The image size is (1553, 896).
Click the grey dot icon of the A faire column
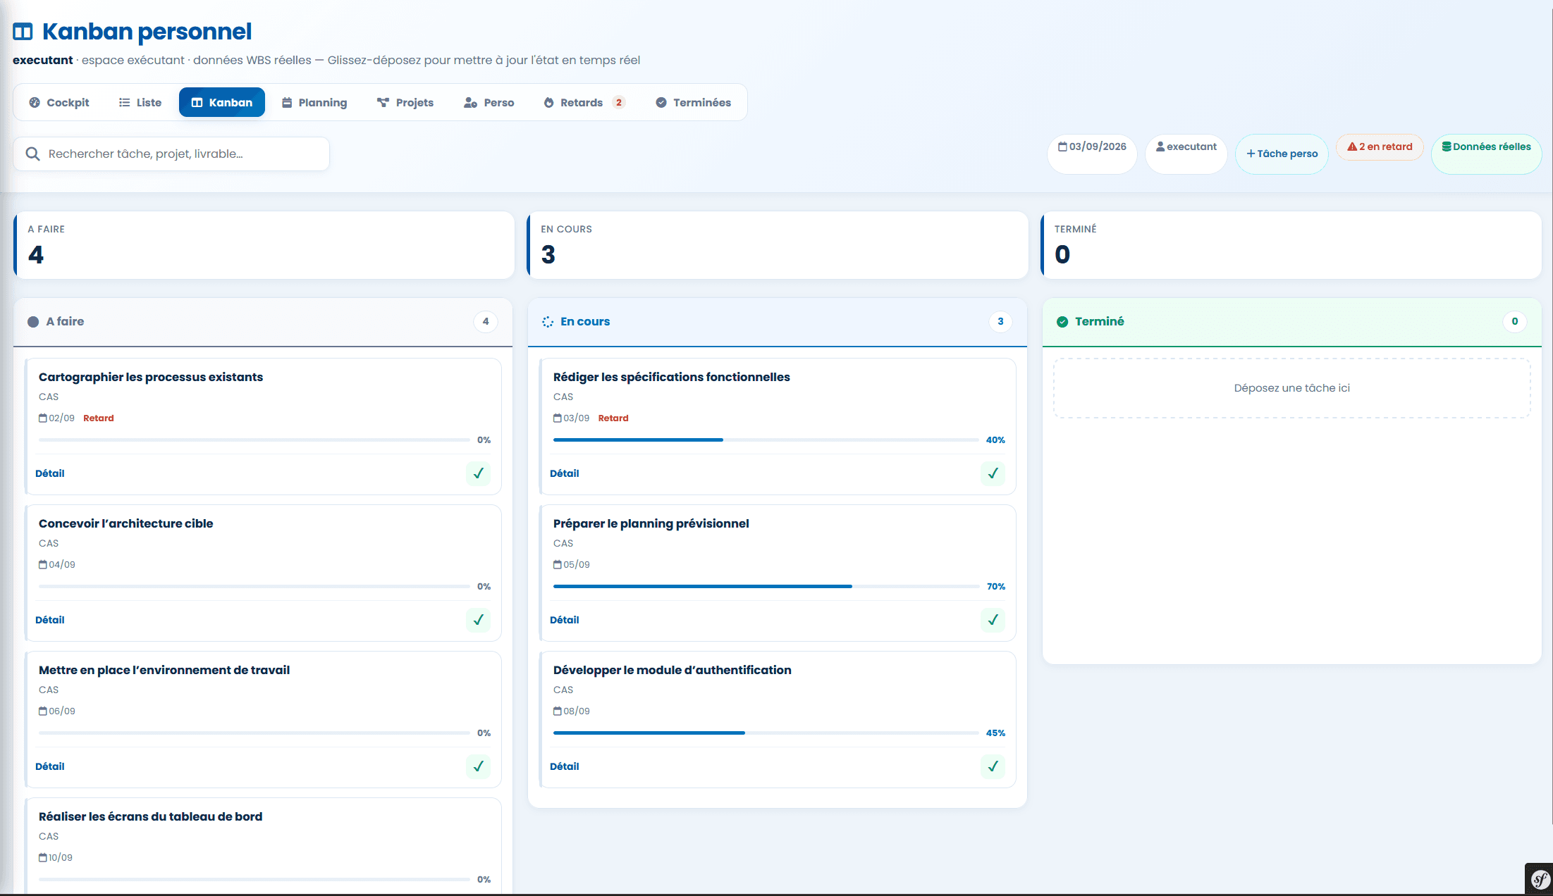tap(33, 322)
